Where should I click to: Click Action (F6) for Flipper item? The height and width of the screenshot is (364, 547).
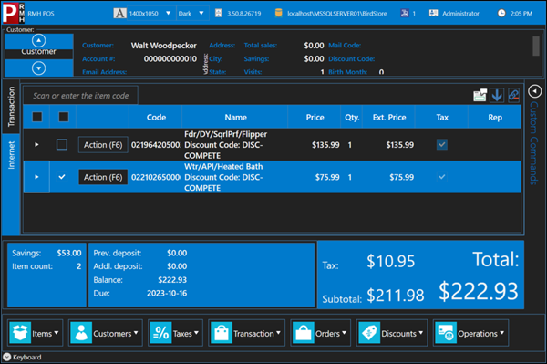coord(103,144)
